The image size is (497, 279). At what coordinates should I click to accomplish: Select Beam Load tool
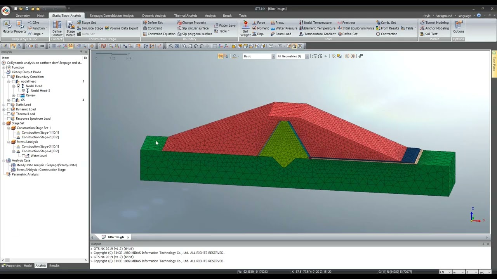click(x=281, y=34)
